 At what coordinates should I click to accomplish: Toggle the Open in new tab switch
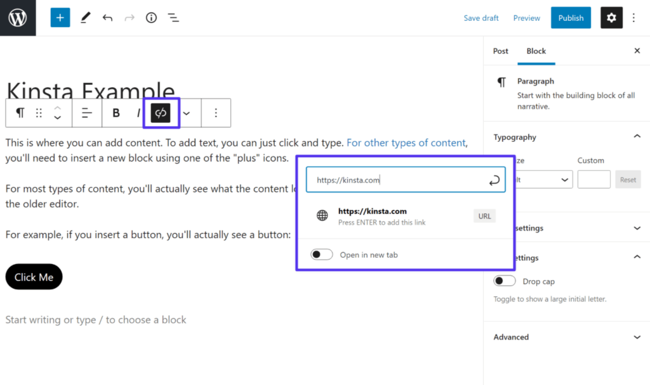pos(321,254)
